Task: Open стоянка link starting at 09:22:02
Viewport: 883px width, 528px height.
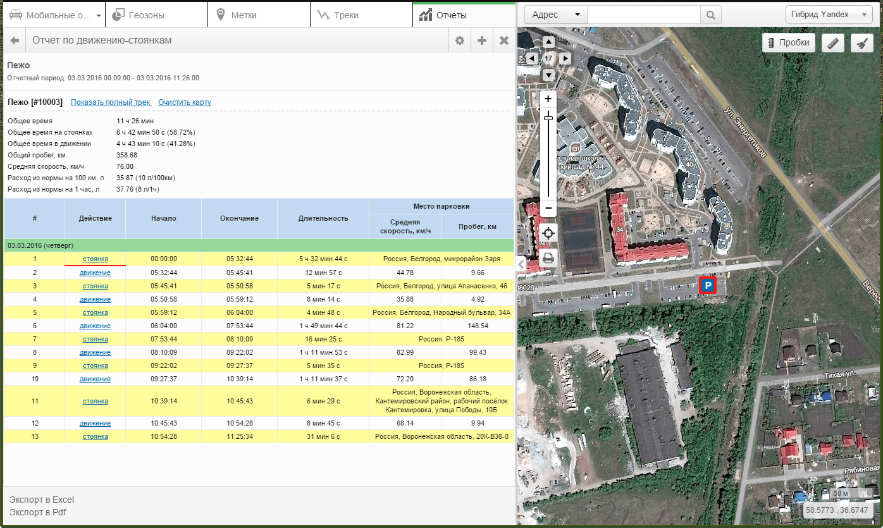Action: click(95, 366)
